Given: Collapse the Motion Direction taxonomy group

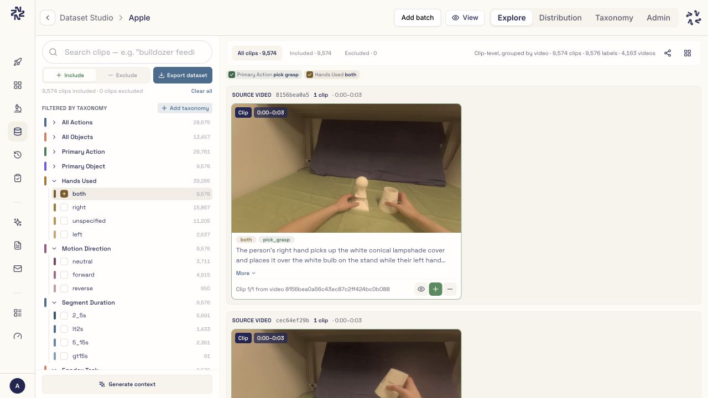Looking at the screenshot, I should pos(54,249).
